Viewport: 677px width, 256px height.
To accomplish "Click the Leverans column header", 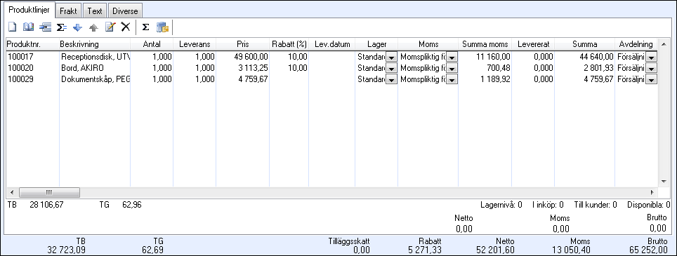I will coord(195,44).
